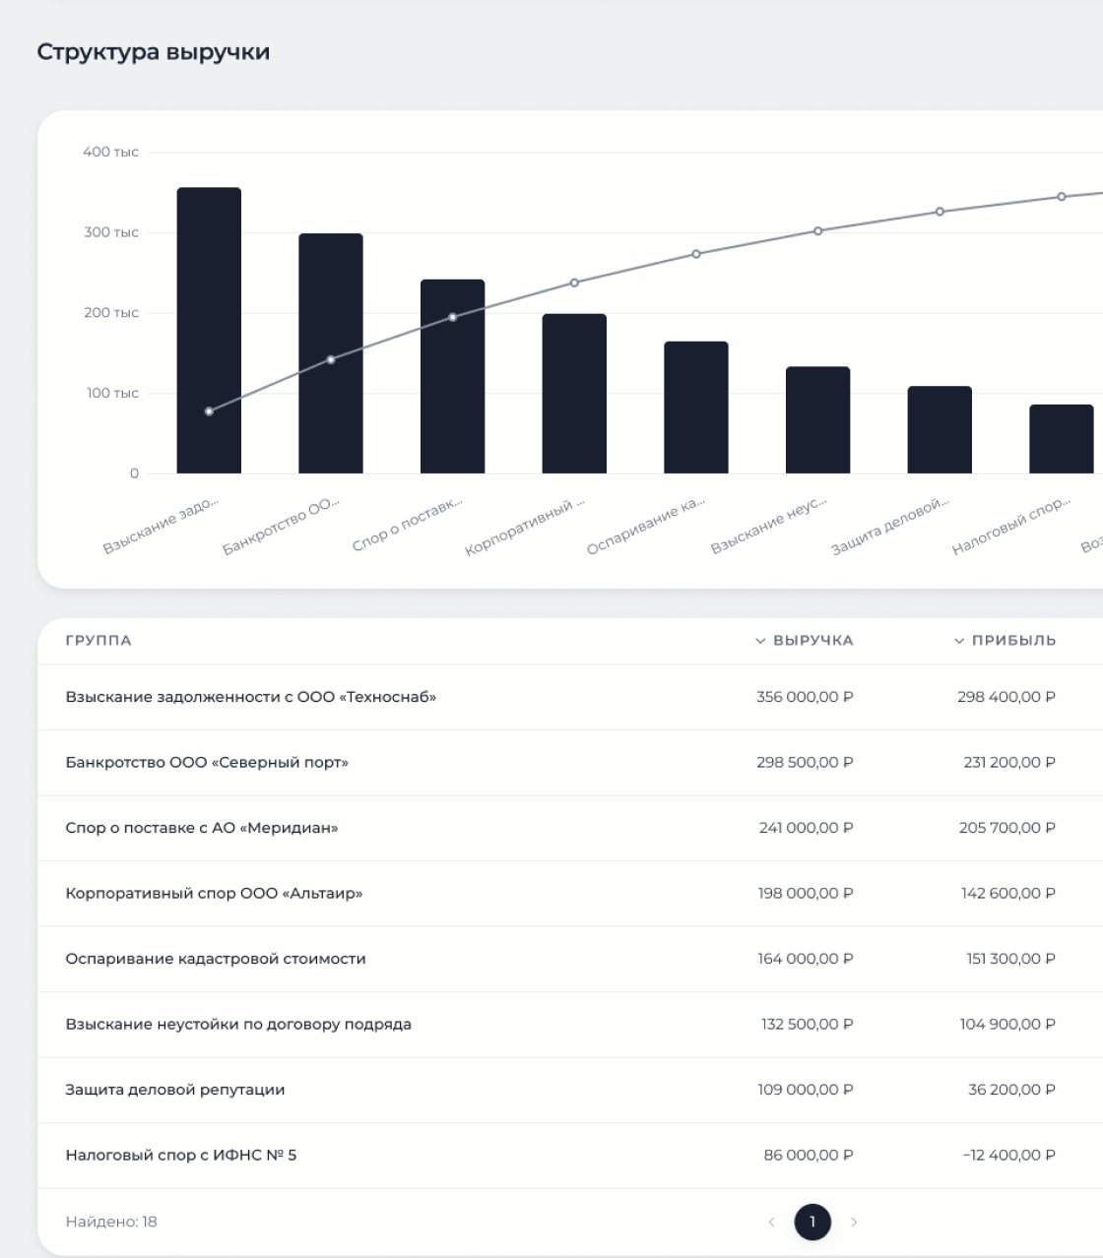Go to the previous page arrow
The width and height of the screenshot is (1103, 1258).
(771, 1223)
